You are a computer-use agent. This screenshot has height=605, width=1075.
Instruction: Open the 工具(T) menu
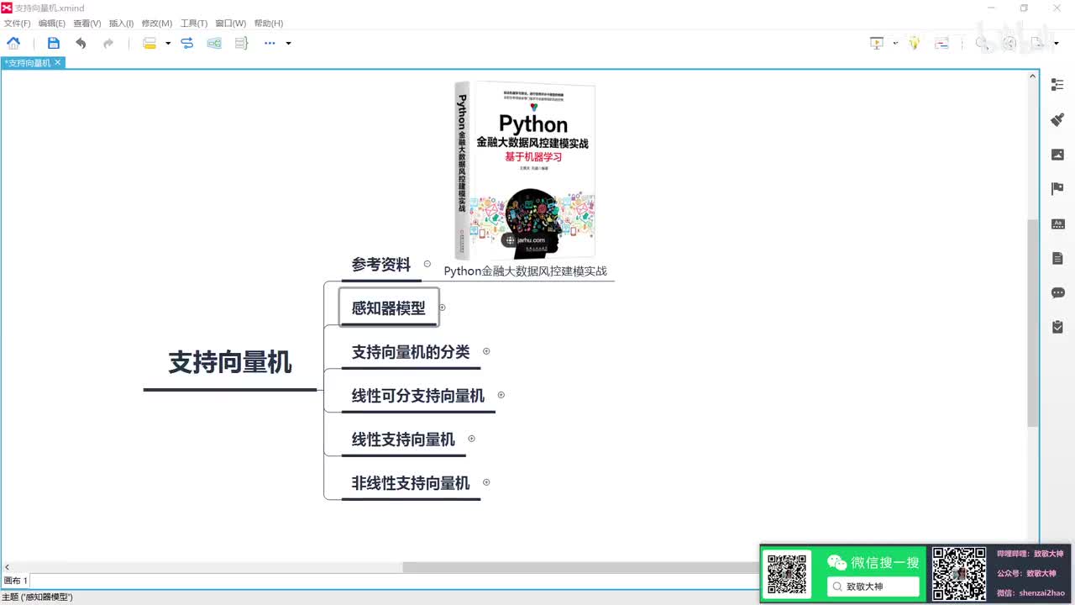(194, 24)
